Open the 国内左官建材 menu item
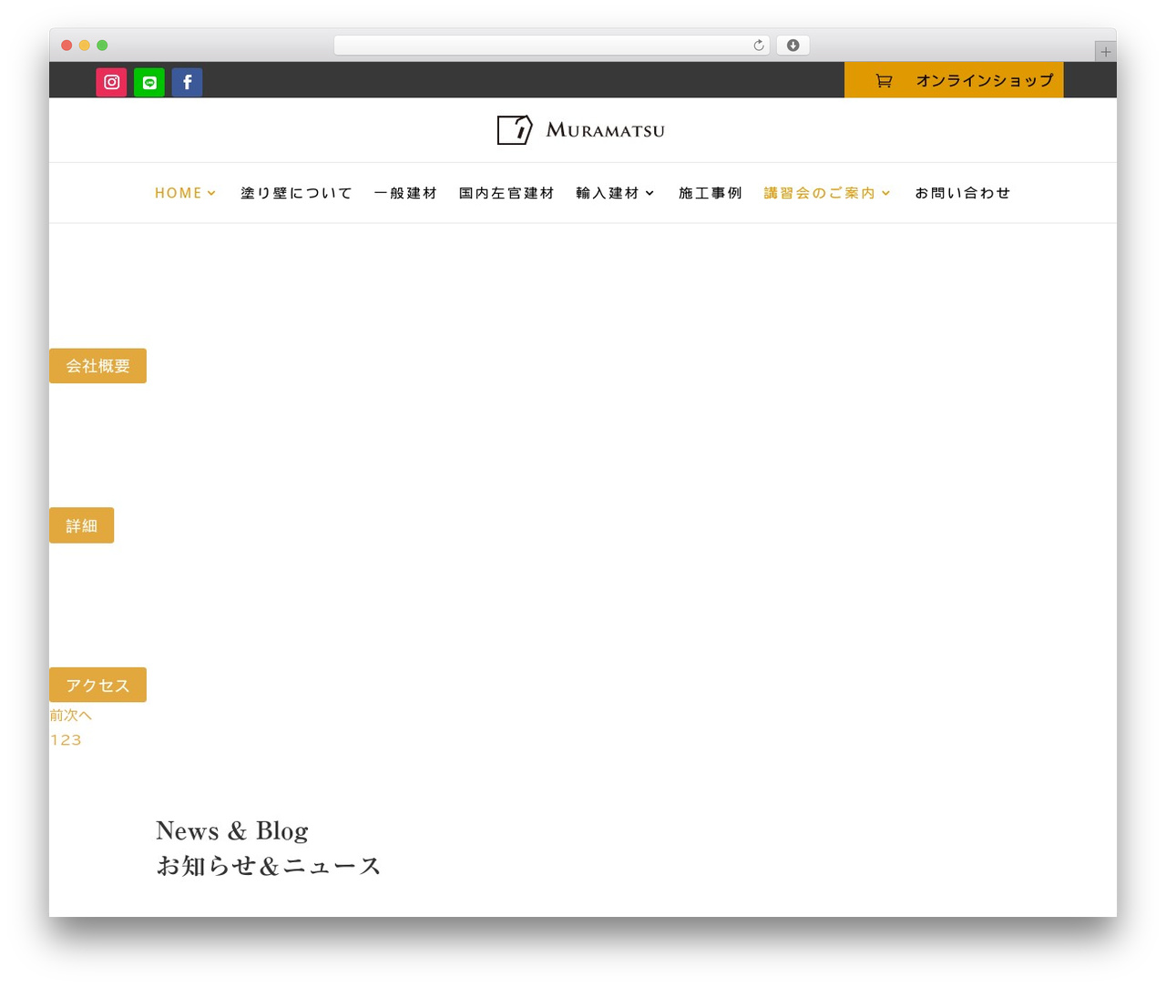1166x987 pixels. 506,193
